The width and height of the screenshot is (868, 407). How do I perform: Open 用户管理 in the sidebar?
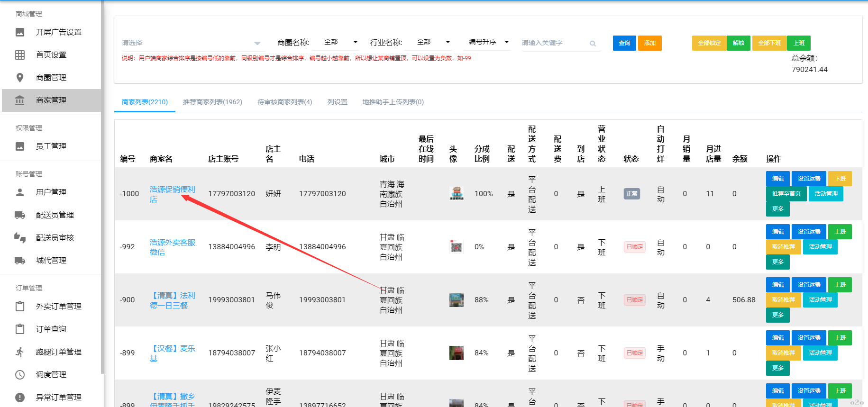click(x=51, y=192)
